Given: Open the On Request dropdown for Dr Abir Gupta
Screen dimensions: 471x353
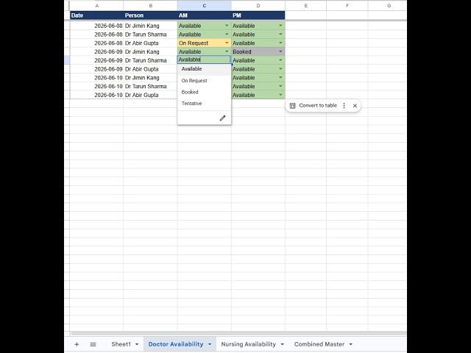Looking at the screenshot, I should [x=227, y=43].
